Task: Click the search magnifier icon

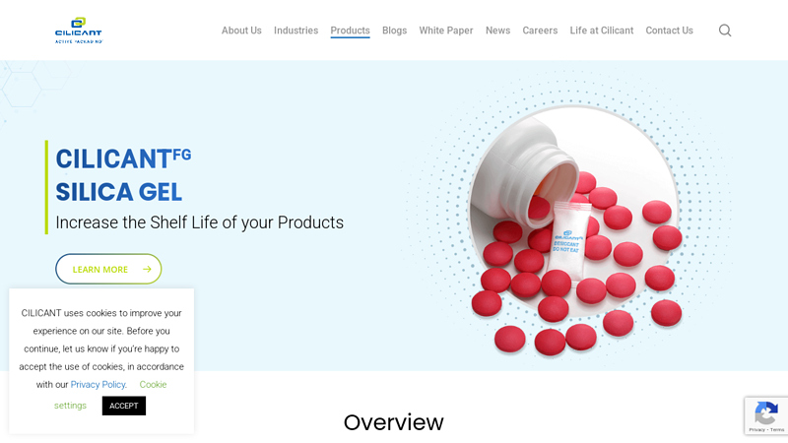Action: click(725, 31)
